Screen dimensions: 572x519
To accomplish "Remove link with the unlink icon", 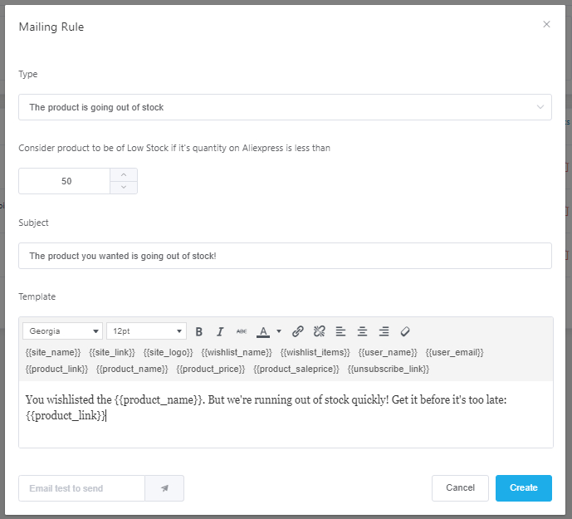I will [x=320, y=331].
